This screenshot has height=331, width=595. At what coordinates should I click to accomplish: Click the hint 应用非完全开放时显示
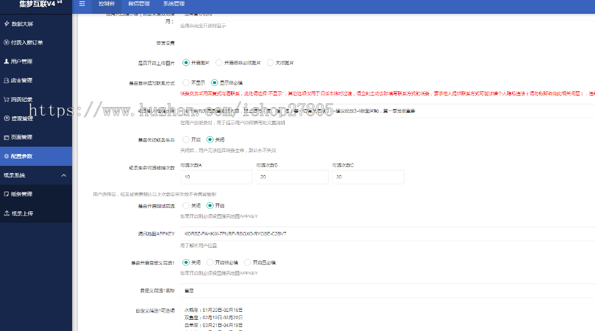coord(203,26)
